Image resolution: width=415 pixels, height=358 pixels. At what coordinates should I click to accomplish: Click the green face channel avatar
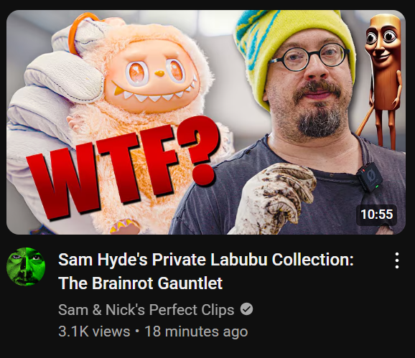click(26, 266)
